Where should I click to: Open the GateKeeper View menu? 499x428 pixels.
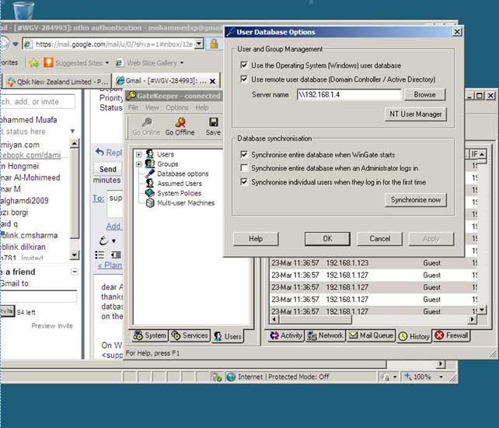pyautogui.click(x=152, y=107)
